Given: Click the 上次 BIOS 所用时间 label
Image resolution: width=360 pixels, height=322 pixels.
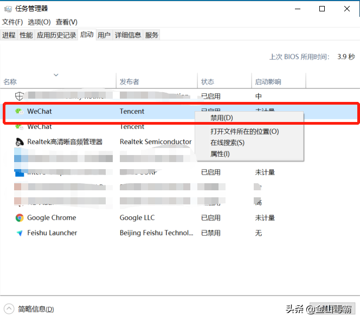Looking at the screenshot, I should tap(299, 57).
